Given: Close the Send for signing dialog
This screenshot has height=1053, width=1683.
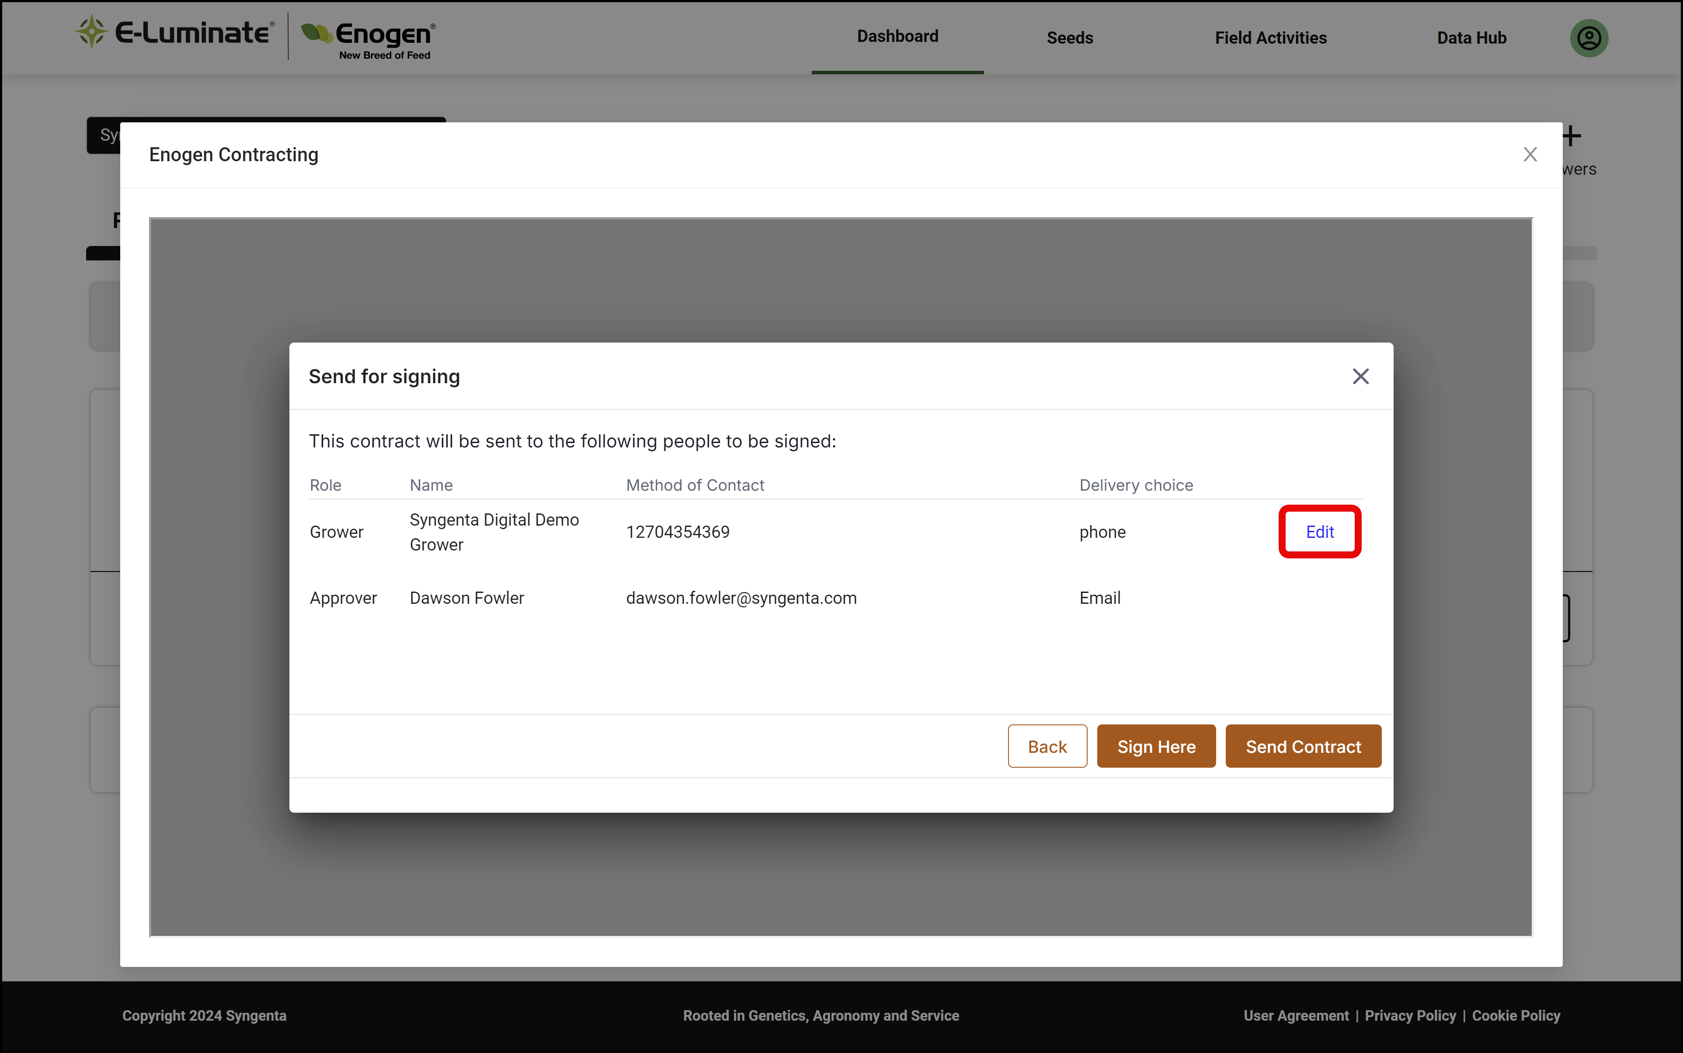Looking at the screenshot, I should (1360, 376).
